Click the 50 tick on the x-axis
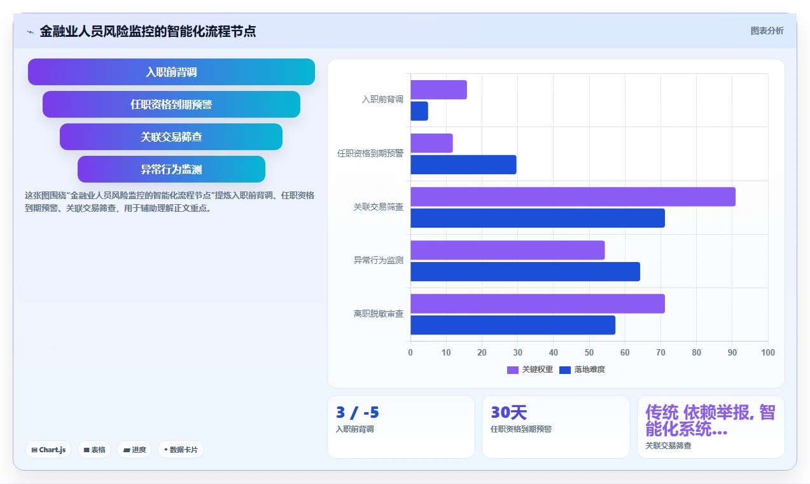The height and width of the screenshot is (484, 810). click(x=589, y=353)
